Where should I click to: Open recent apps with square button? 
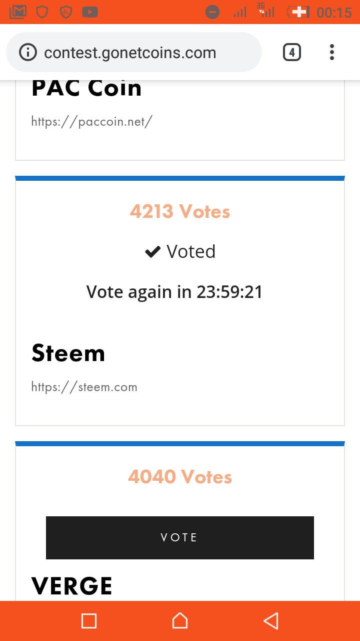click(89, 621)
